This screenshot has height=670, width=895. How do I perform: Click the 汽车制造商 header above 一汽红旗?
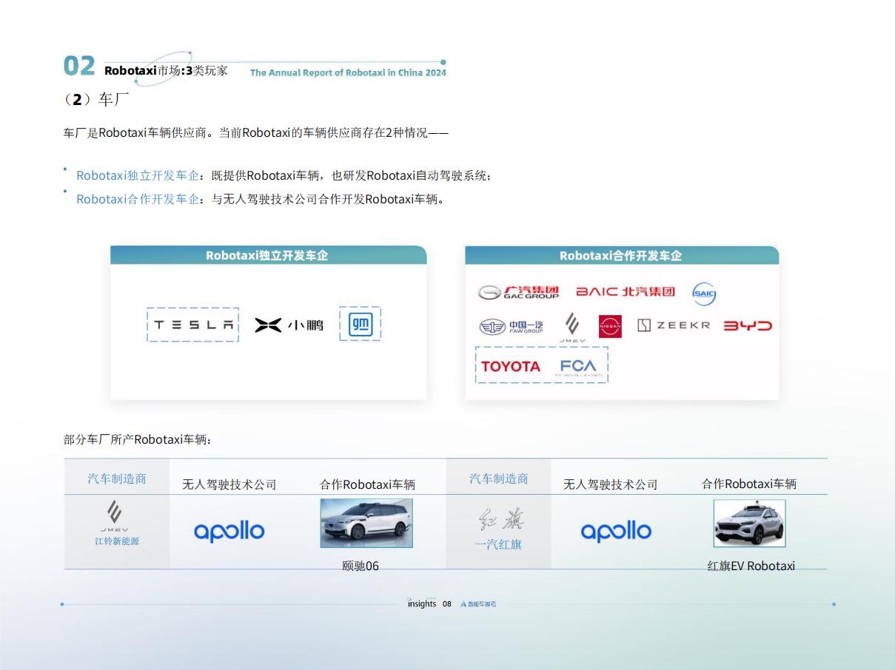click(x=499, y=478)
